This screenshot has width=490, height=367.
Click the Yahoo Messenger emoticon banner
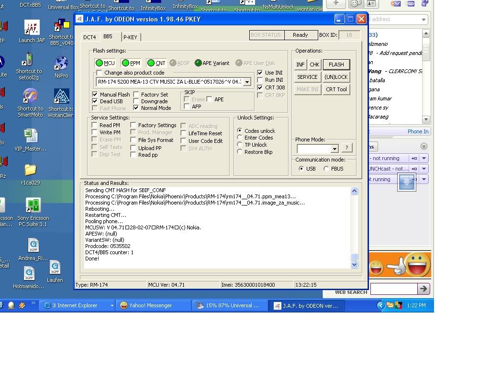[400, 265]
